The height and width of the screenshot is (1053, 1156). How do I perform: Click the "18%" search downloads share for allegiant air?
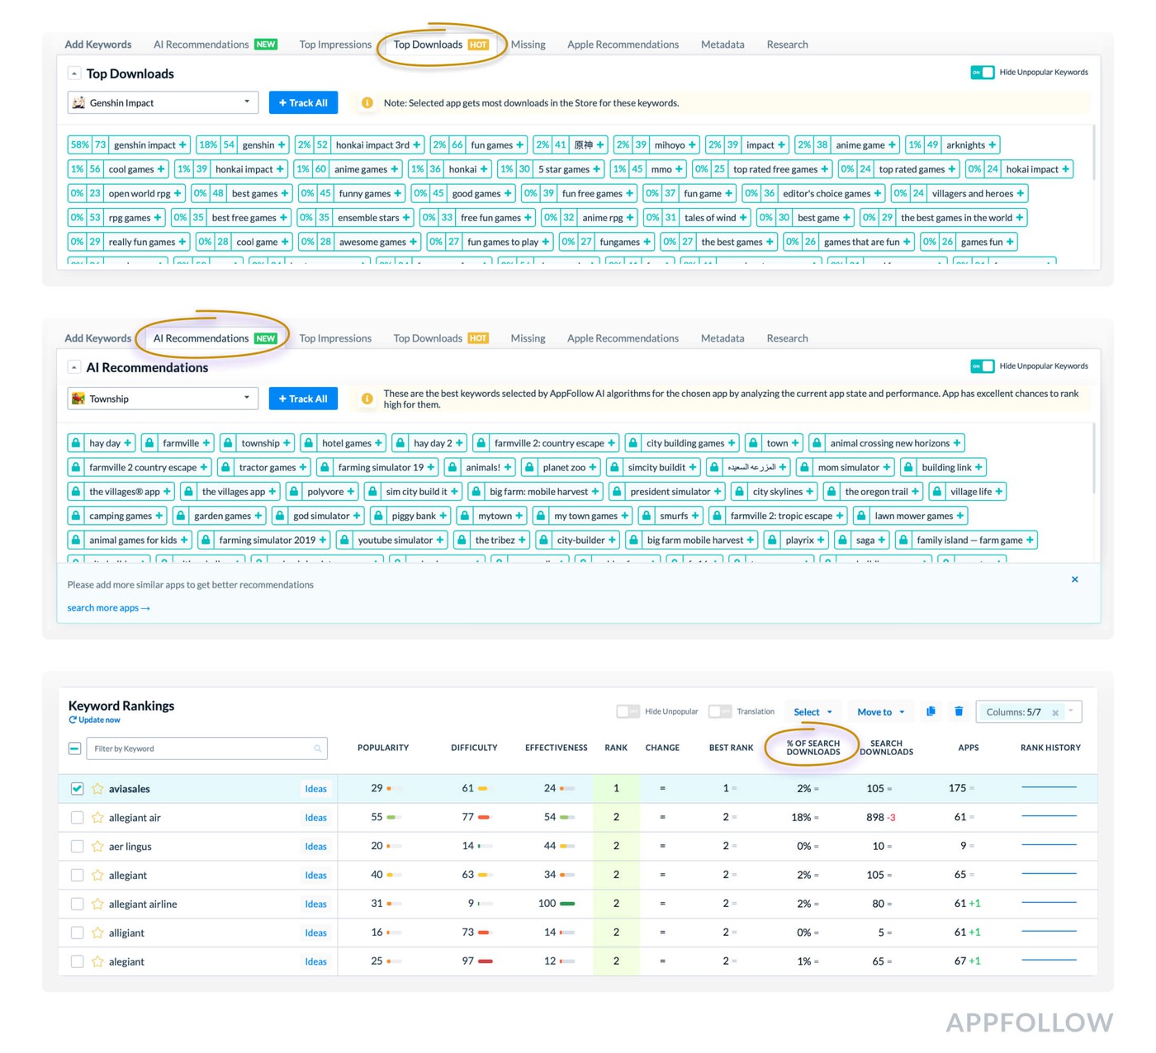(x=801, y=818)
